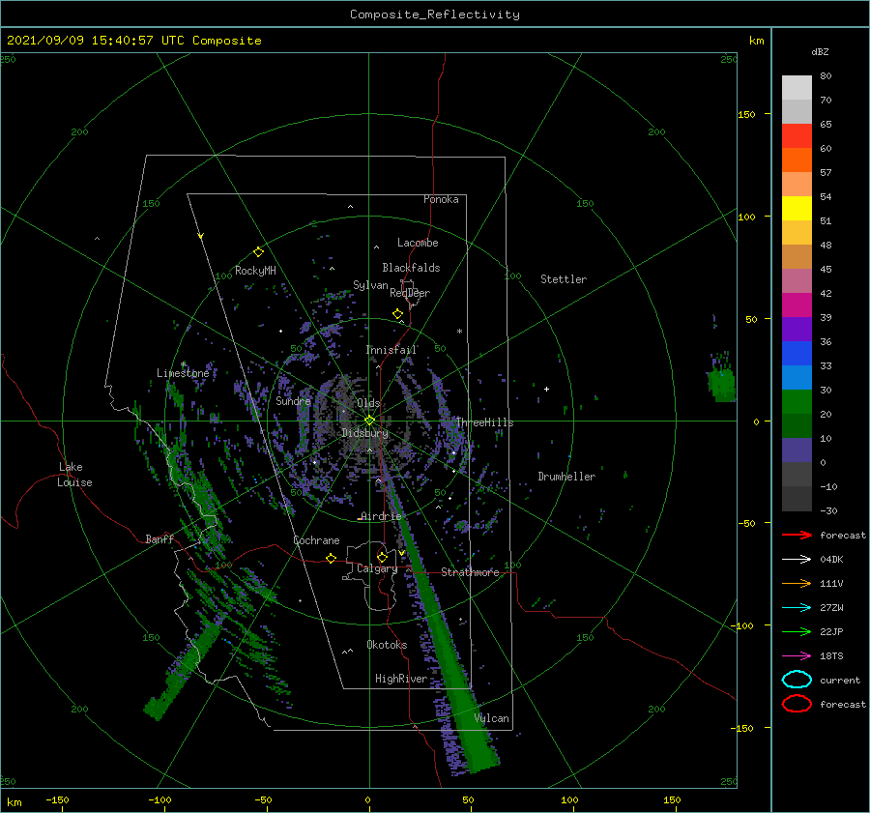The width and height of the screenshot is (870, 813).
Task: Select the RockyMH label
Action: [x=255, y=271]
